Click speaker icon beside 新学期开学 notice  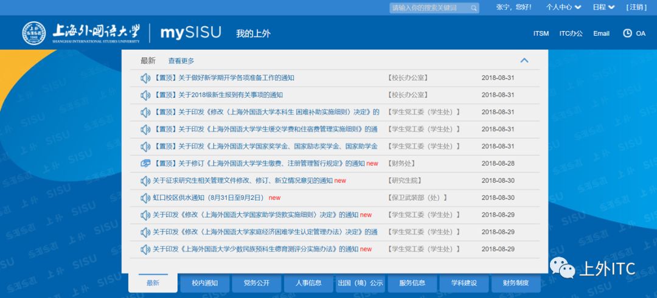(x=145, y=78)
